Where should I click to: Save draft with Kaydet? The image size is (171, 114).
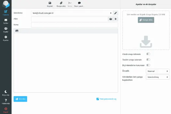point(50,4)
